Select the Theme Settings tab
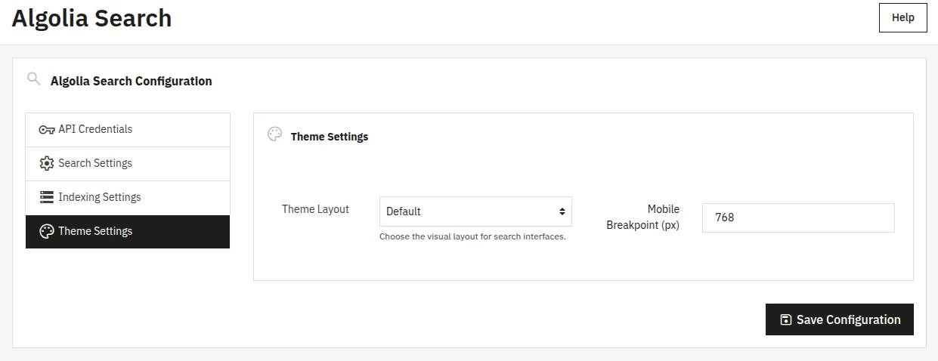 tap(128, 232)
